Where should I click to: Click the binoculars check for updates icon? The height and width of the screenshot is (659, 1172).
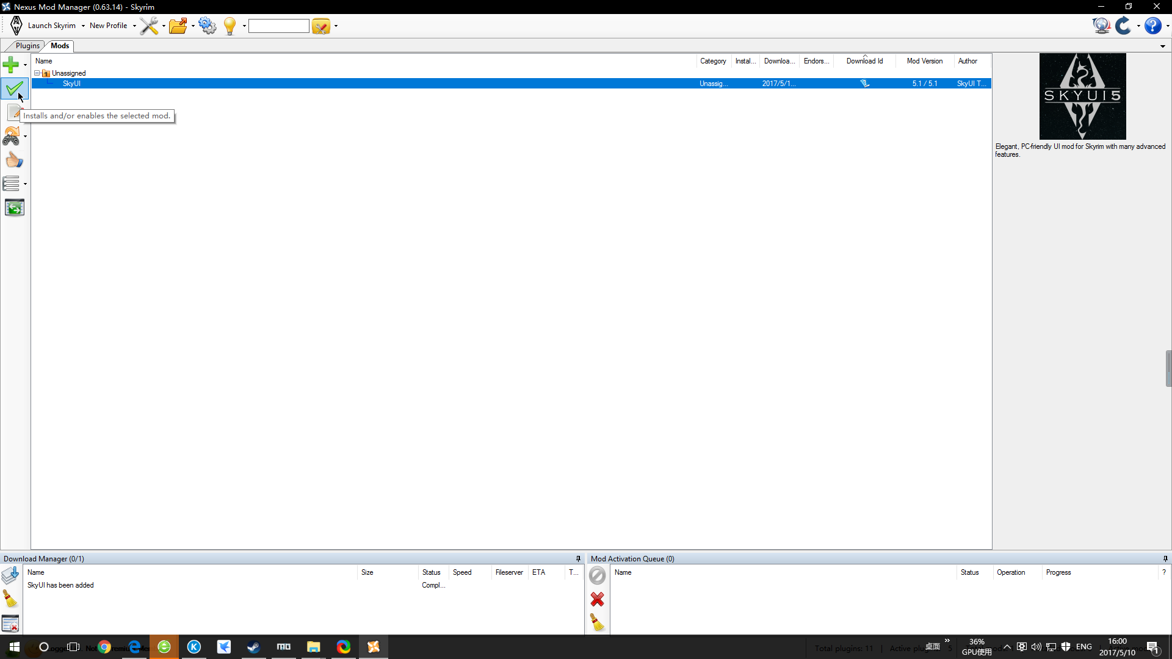[x=11, y=137]
